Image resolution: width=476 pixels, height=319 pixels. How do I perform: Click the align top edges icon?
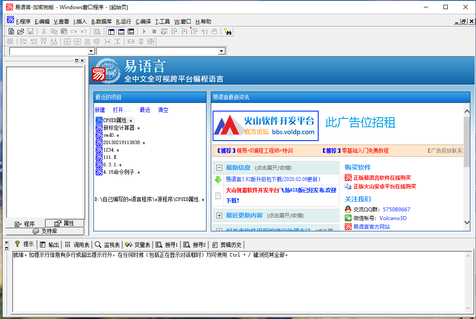(x=44, y=42)
